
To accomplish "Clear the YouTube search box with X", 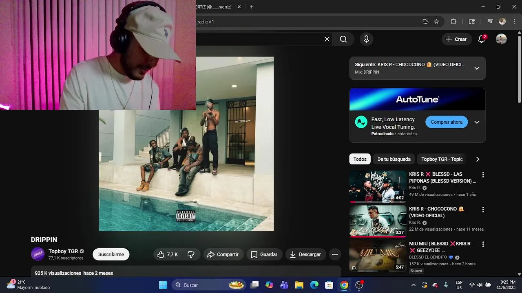I will pyautogui.click(x=327, y=39).
